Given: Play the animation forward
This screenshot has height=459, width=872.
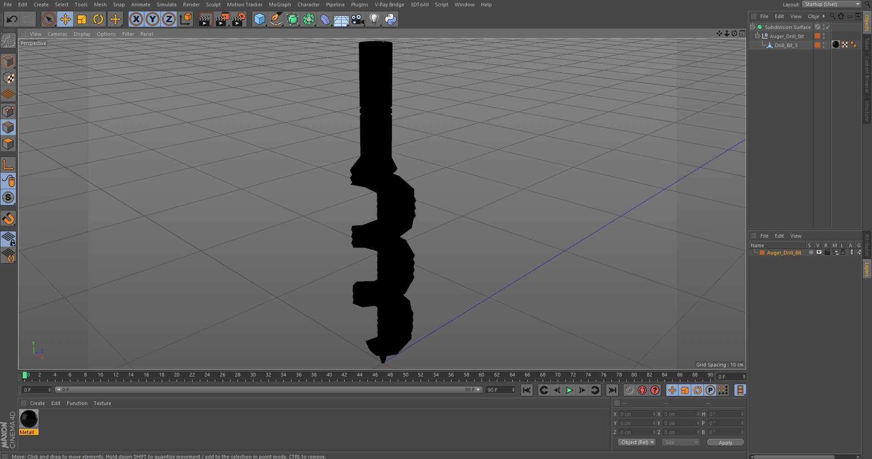Looking at the screenshot, I should click(x=569, y=390).
